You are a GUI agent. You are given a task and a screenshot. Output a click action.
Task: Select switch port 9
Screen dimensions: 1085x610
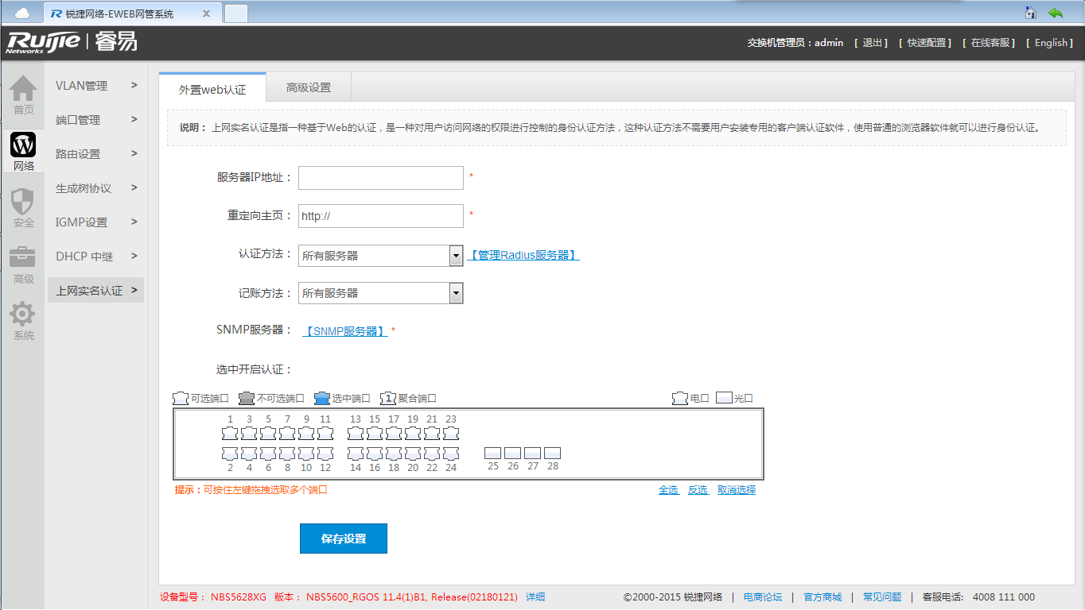(x=306, y=434)
